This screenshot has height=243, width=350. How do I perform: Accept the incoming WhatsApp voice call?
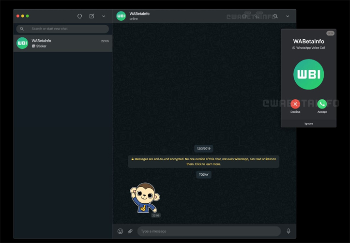pos(322,104)
